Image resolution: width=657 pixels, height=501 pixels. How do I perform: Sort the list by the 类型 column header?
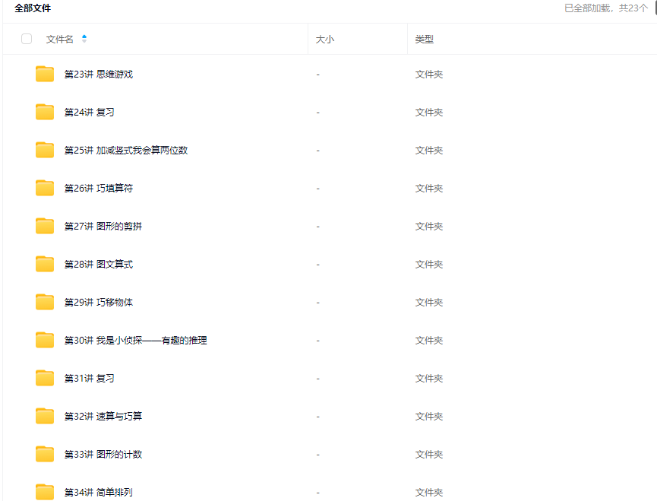point(424,40)
